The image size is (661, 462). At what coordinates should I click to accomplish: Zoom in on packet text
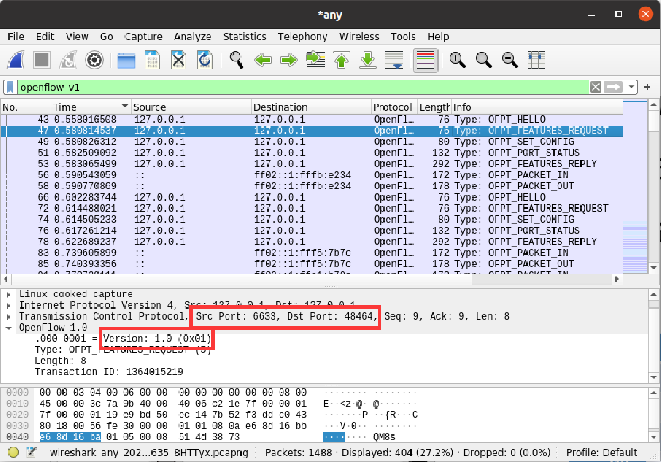coord(457,60)
